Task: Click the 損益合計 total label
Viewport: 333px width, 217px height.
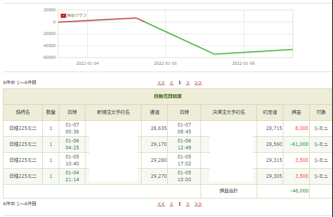Action: tap(229, 191)
